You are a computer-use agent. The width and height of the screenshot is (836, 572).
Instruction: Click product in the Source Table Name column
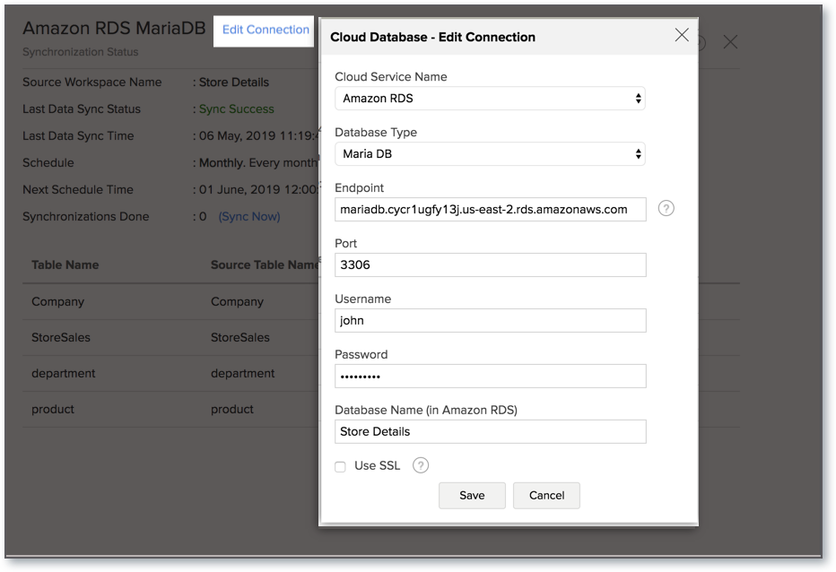click(232, 410)
